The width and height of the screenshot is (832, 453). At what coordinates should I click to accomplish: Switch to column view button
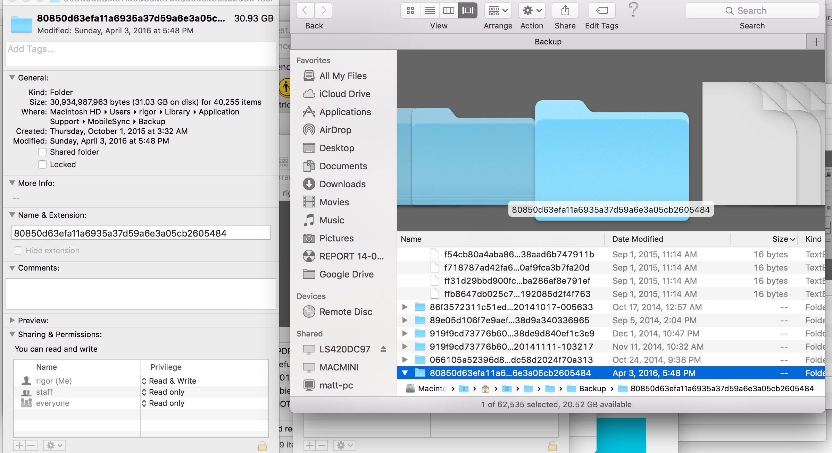point(448,10)
